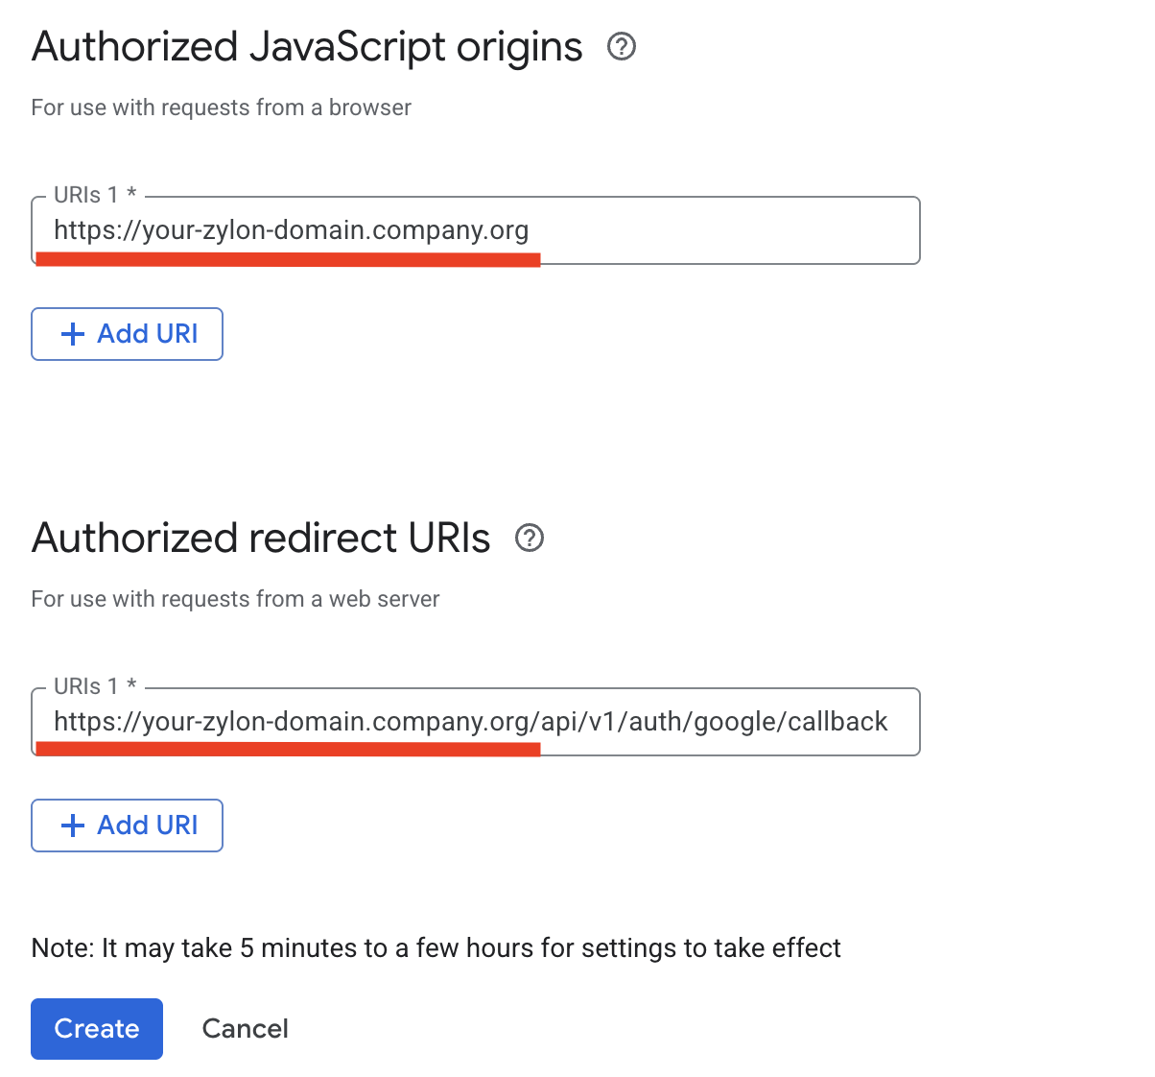Click the plus icon on second Add URI button
Image resolution: width=1155 pixels, height=1077 pixels.
72,825
